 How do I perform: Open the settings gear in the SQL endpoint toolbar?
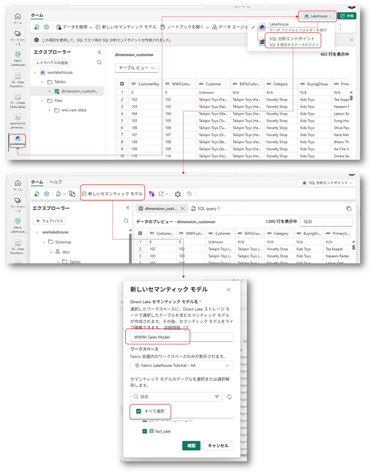(x=47, y=194)
